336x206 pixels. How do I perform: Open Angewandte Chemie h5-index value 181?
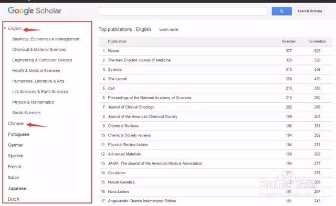tap(289, 201)
